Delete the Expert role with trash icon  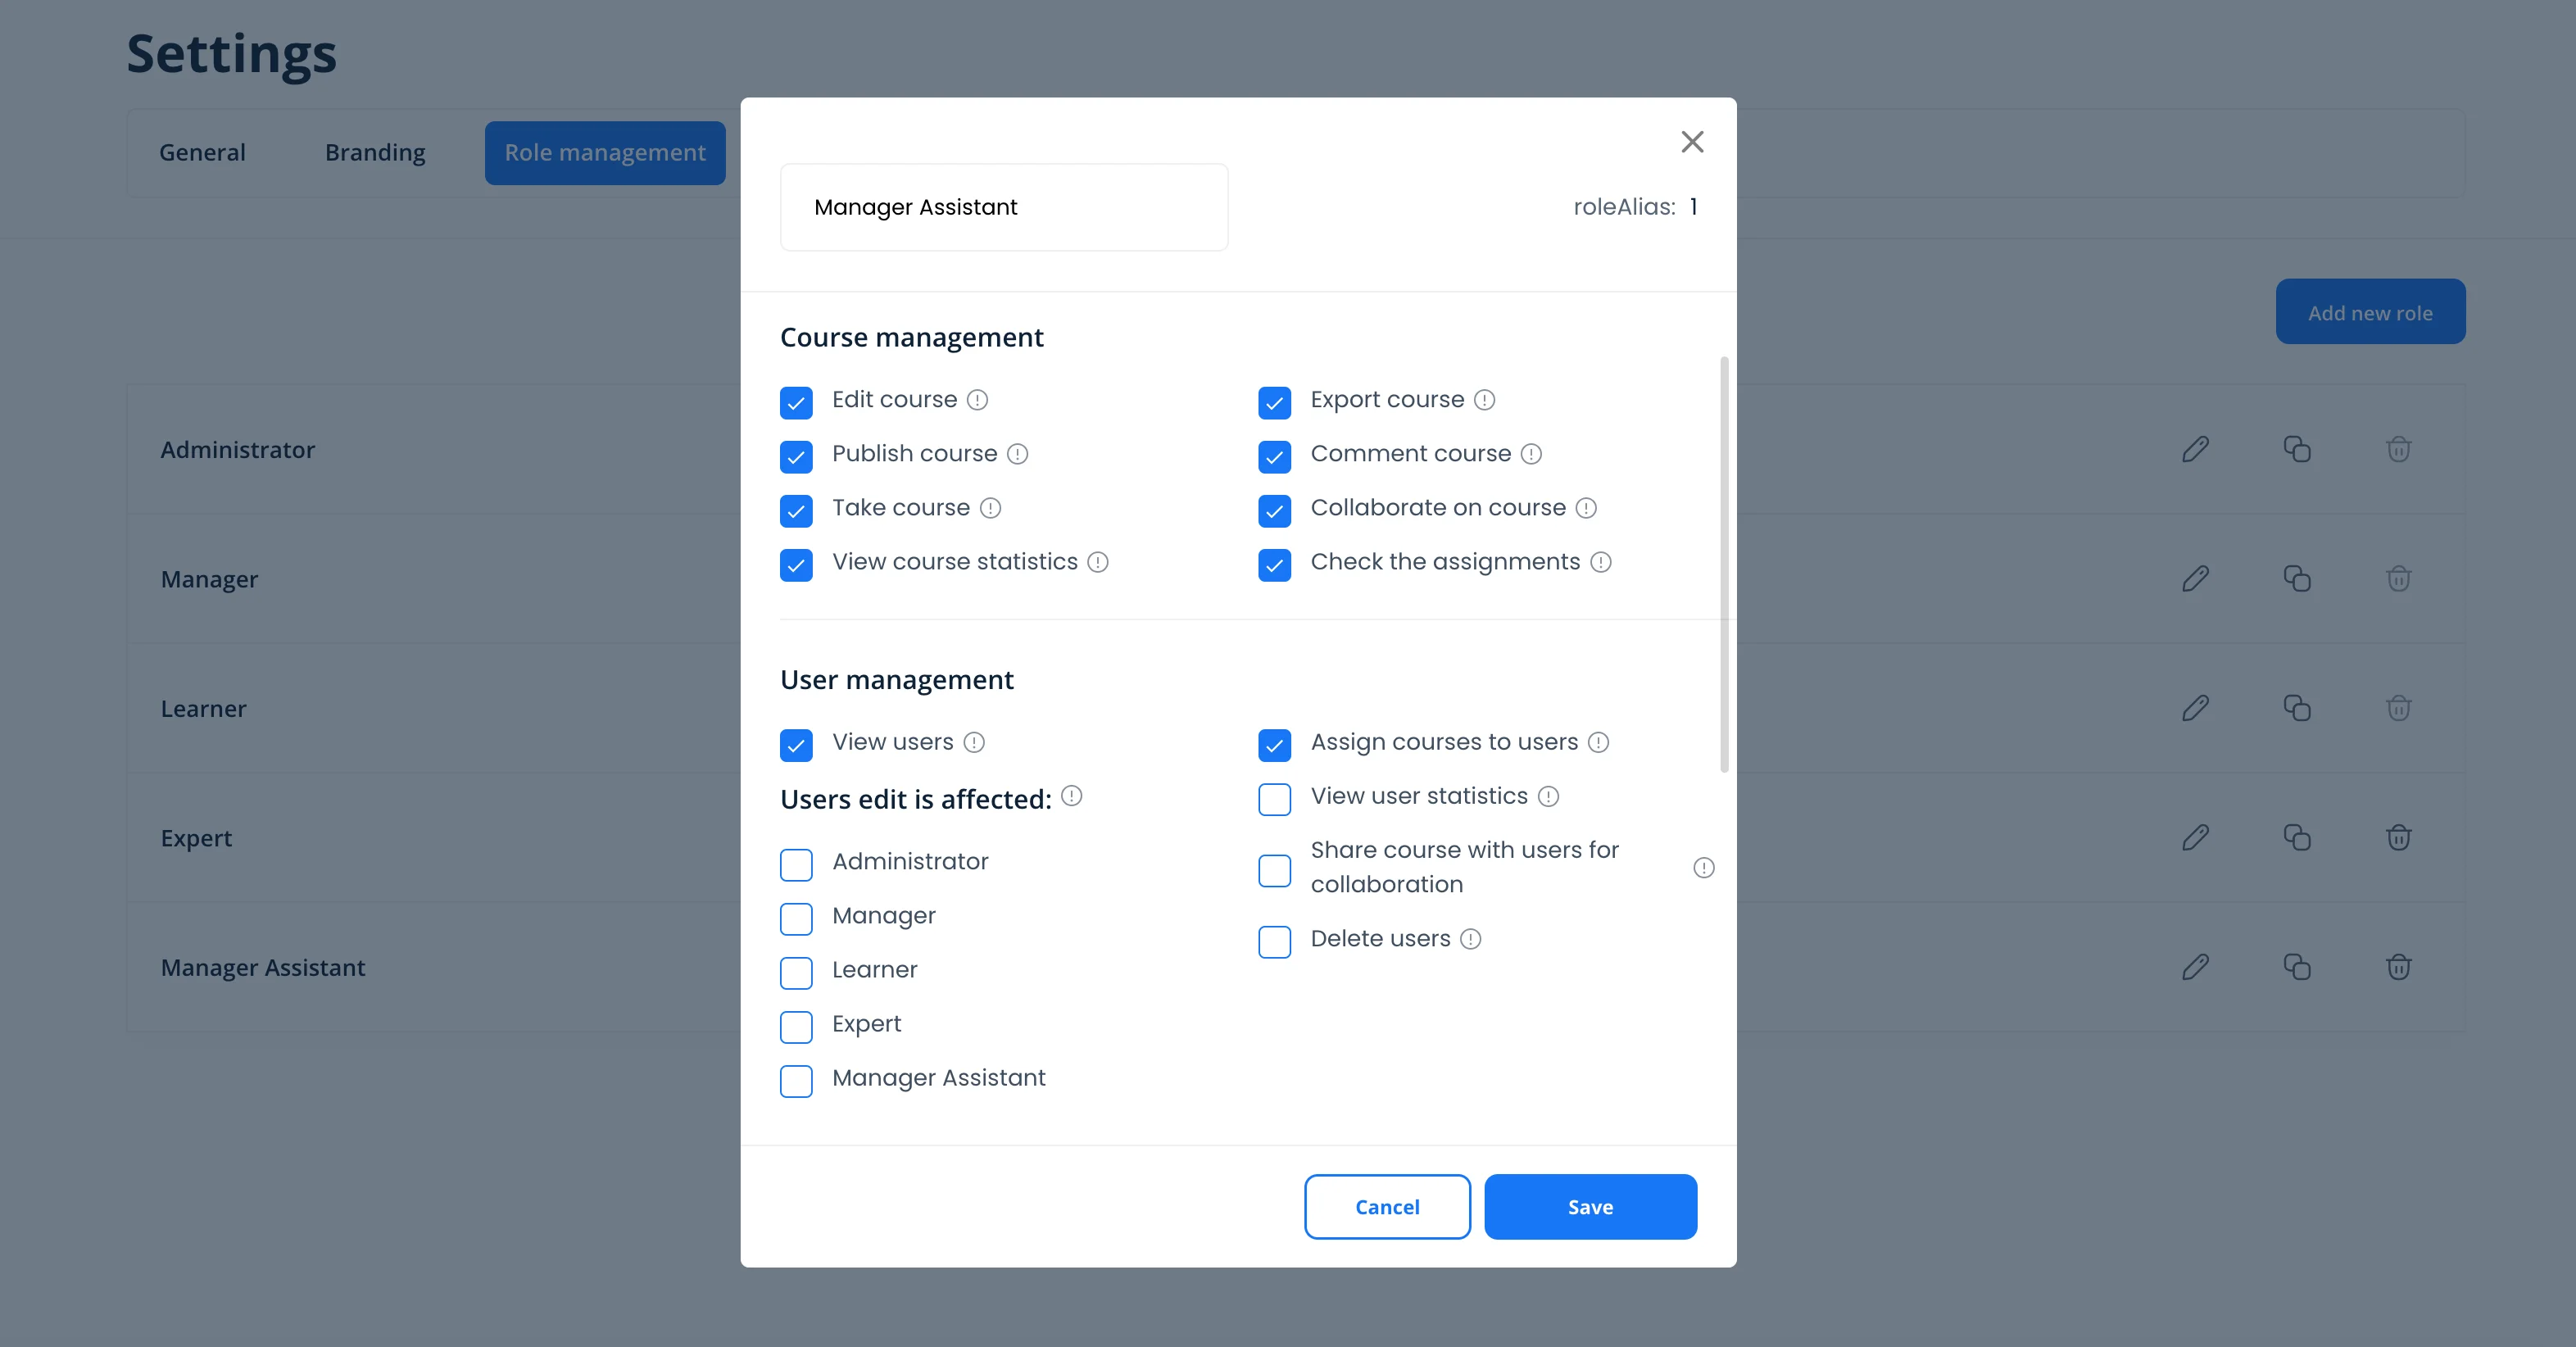(2398, 837)
